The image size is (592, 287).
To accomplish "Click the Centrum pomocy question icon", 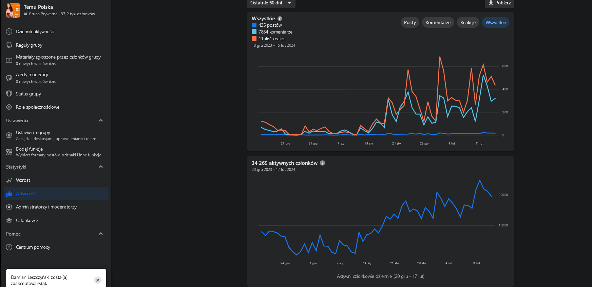I will [9, 247].
